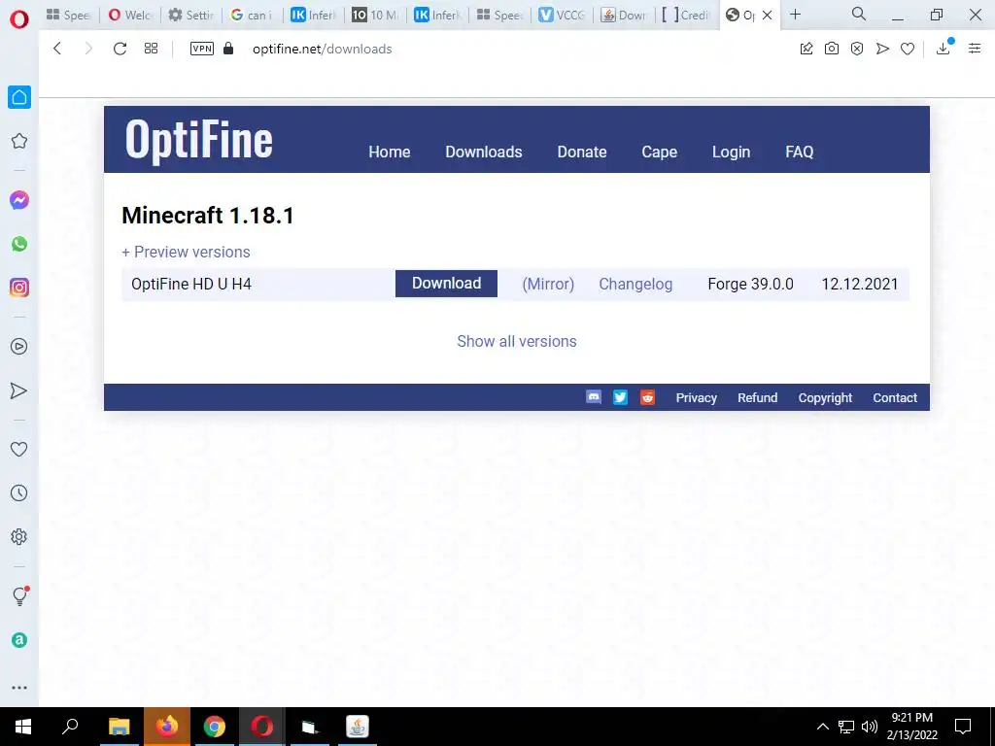Toggle the VPN badge in the address bar

click(x=202, y=49)
